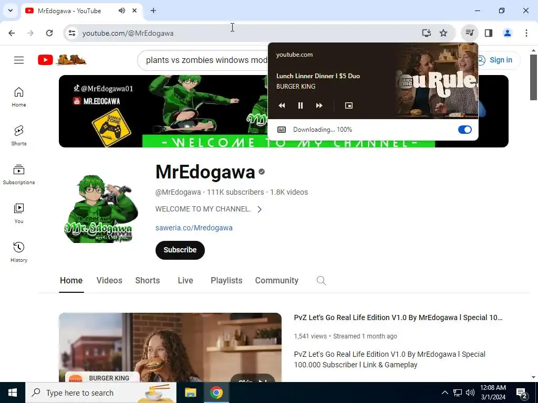Click the browser forward arrow
The height and width of the screenshot is (403, 538).
(x=30, y=33)
